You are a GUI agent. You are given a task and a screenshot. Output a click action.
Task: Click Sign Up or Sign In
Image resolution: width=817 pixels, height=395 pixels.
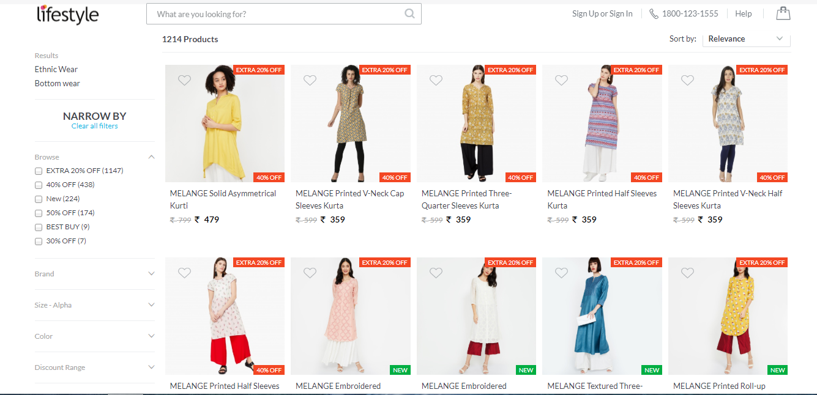[x=602, y=13]
